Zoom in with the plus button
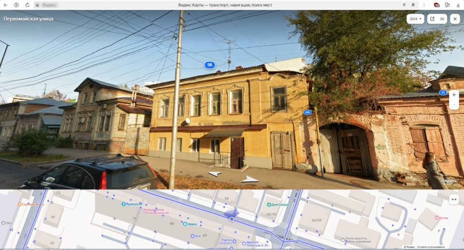Screen dimensions: 464x250 (453, 95)
